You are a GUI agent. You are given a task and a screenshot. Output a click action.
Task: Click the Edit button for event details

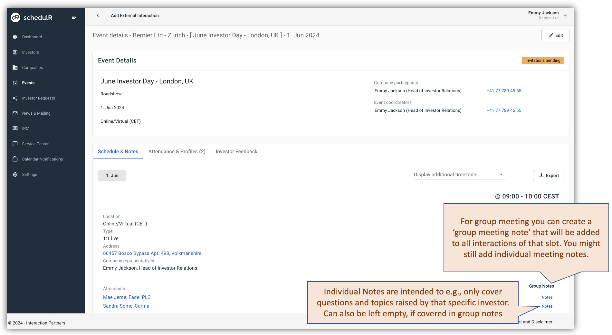555,35
